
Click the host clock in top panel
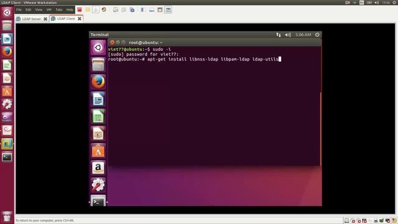pos(386,2)
